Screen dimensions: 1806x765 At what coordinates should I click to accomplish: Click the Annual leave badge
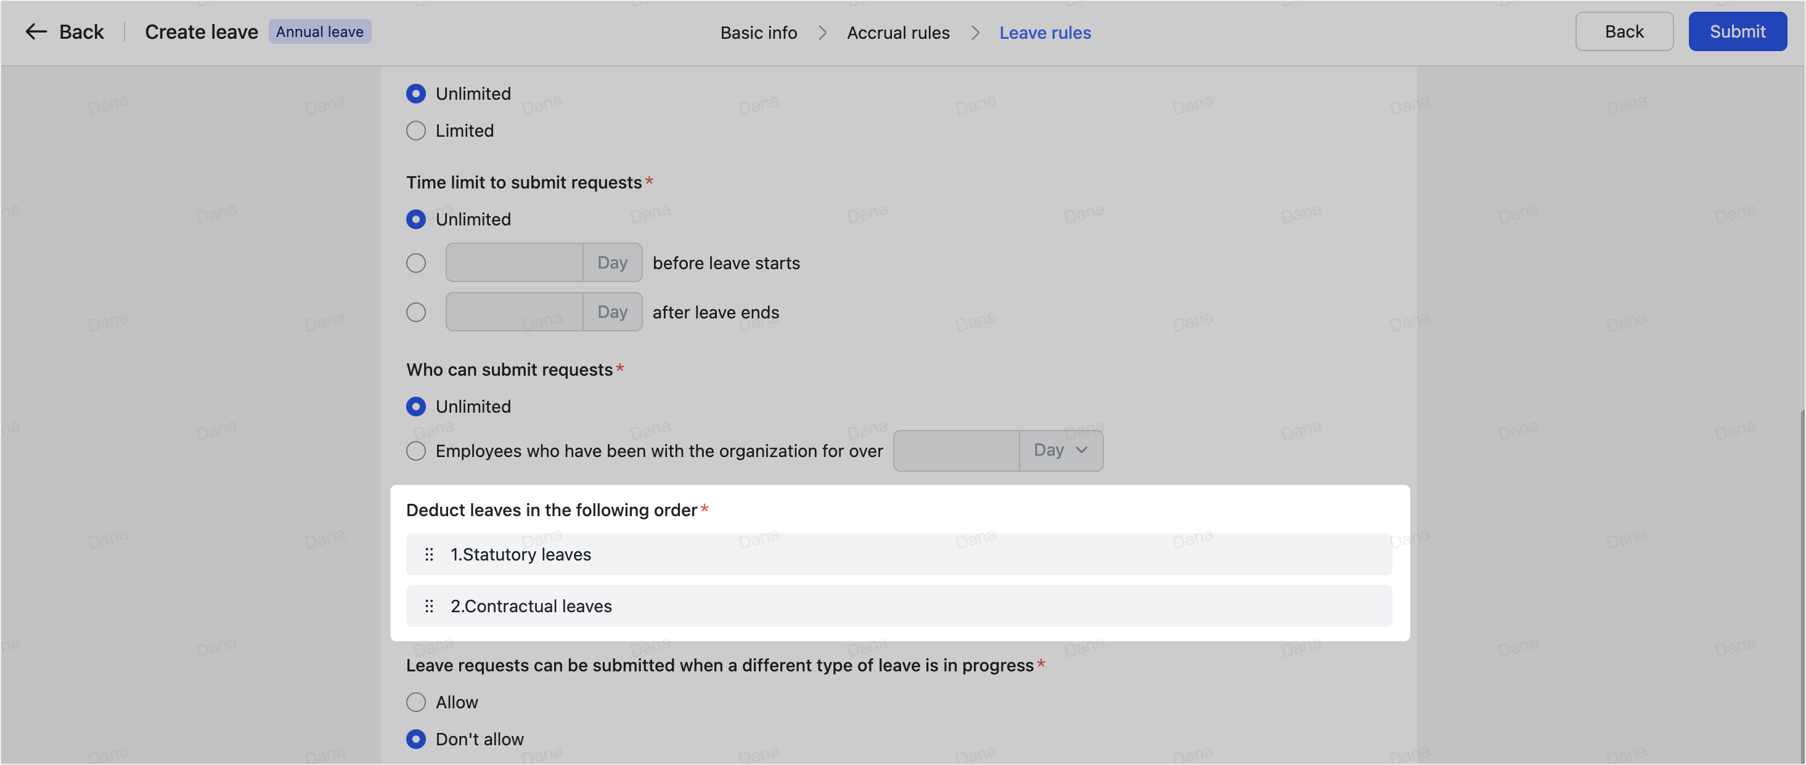(x=320, y=31)
